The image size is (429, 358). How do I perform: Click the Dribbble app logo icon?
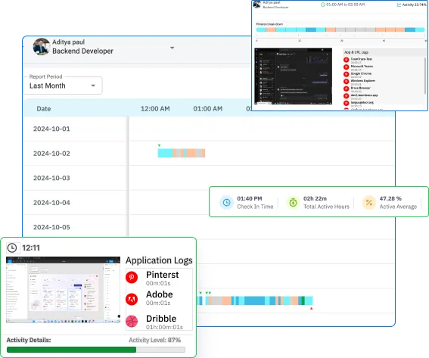tap(132, 322)
